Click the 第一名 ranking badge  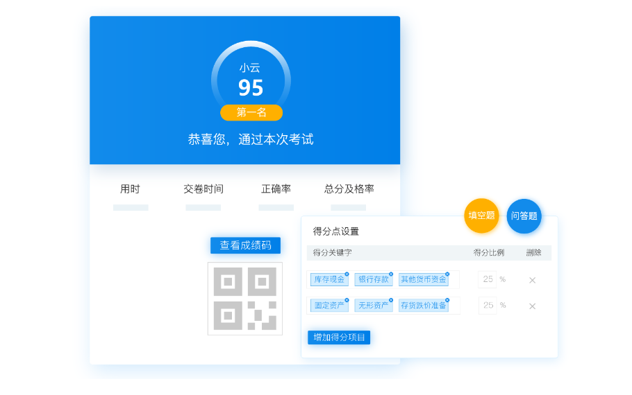click(251, 112)
